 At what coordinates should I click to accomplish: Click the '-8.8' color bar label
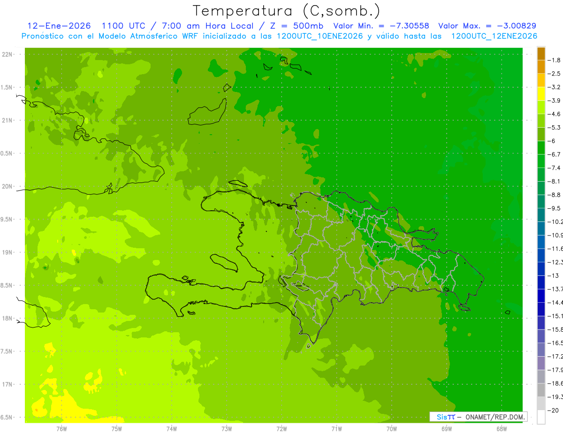point(555,195)
